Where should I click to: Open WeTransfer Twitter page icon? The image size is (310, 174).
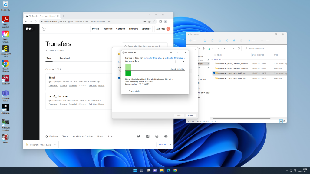[x=139, y=136]
